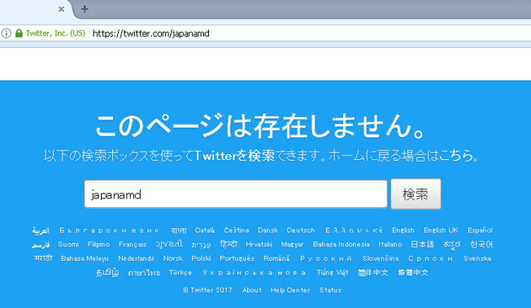The height and width of the screenshot is (308, 531).
Task: Click the こちら home link
Action: point(456,156)
